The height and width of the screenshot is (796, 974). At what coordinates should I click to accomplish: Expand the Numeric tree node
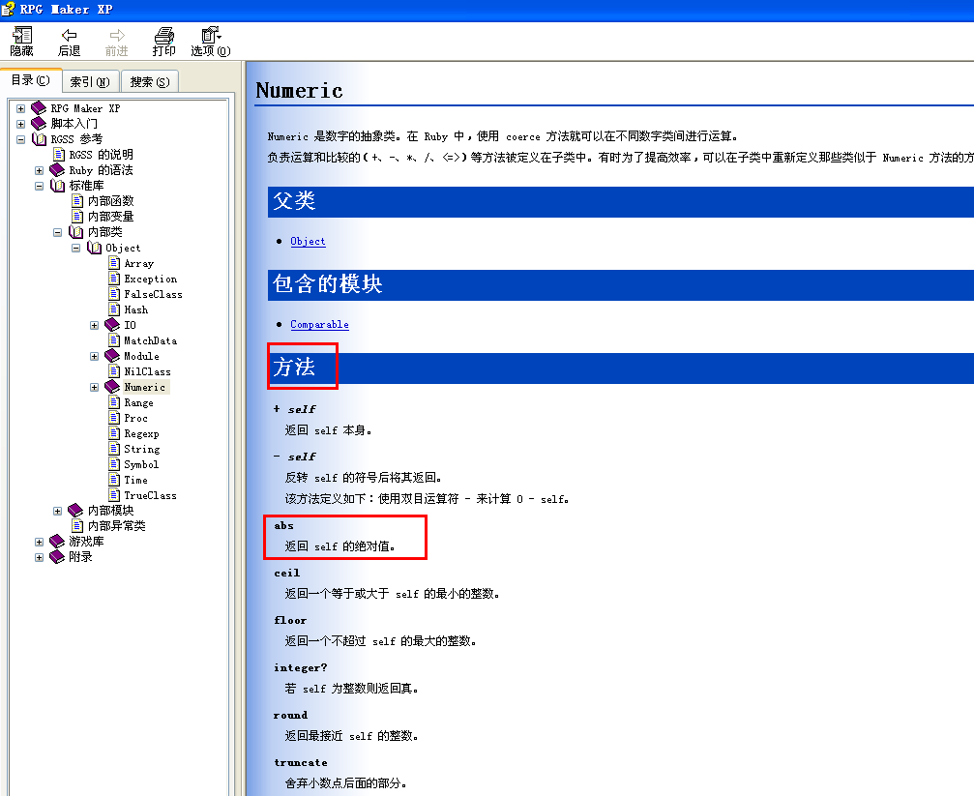95,387
